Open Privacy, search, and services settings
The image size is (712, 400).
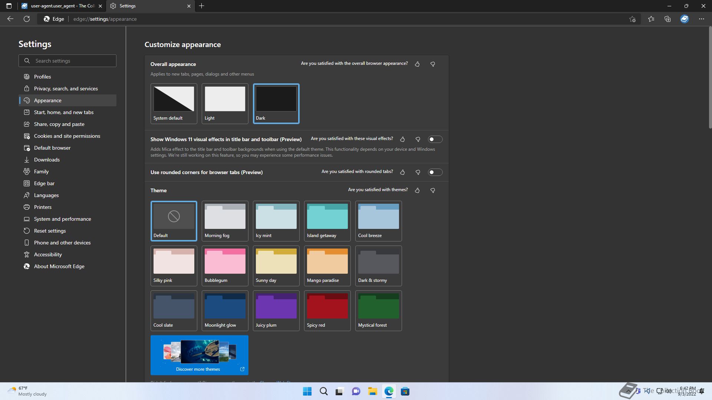click(67, 89)
